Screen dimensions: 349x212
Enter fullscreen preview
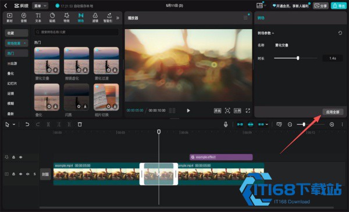(248, 110)
